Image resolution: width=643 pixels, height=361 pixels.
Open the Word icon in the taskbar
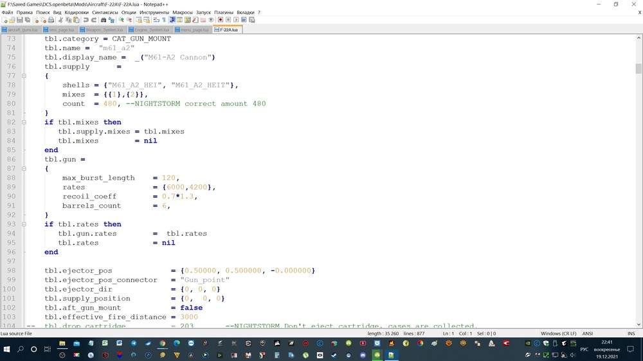point(120,344)
